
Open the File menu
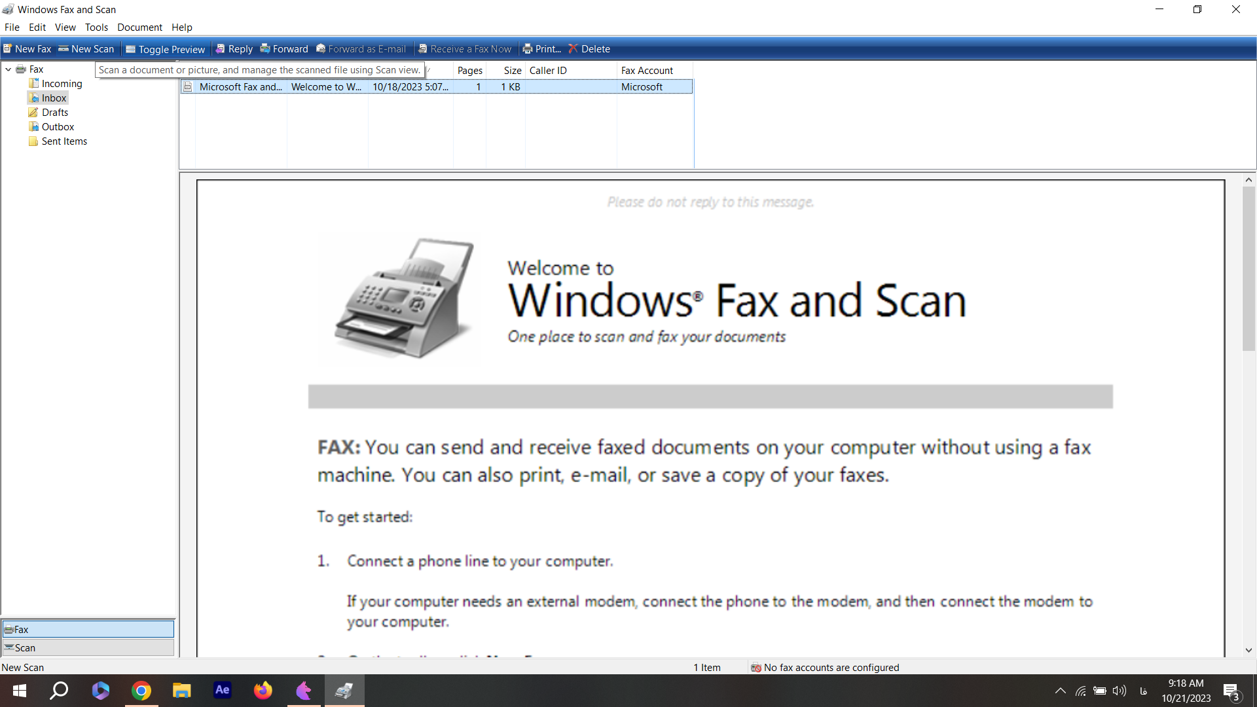coord(12,27)
